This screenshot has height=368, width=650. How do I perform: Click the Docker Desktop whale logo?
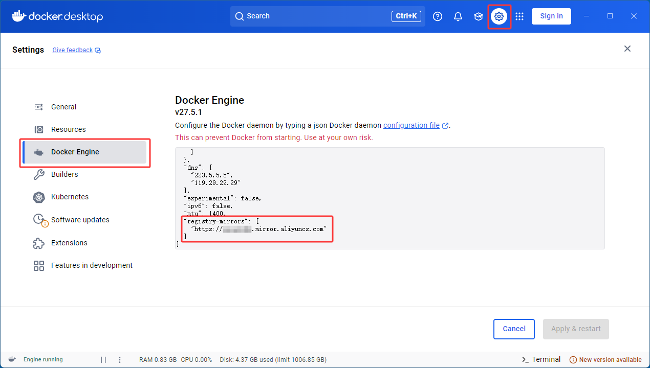point(19,16)
